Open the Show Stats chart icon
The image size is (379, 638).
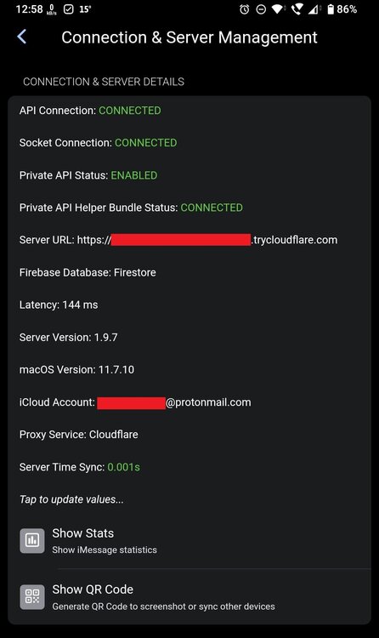32,540
